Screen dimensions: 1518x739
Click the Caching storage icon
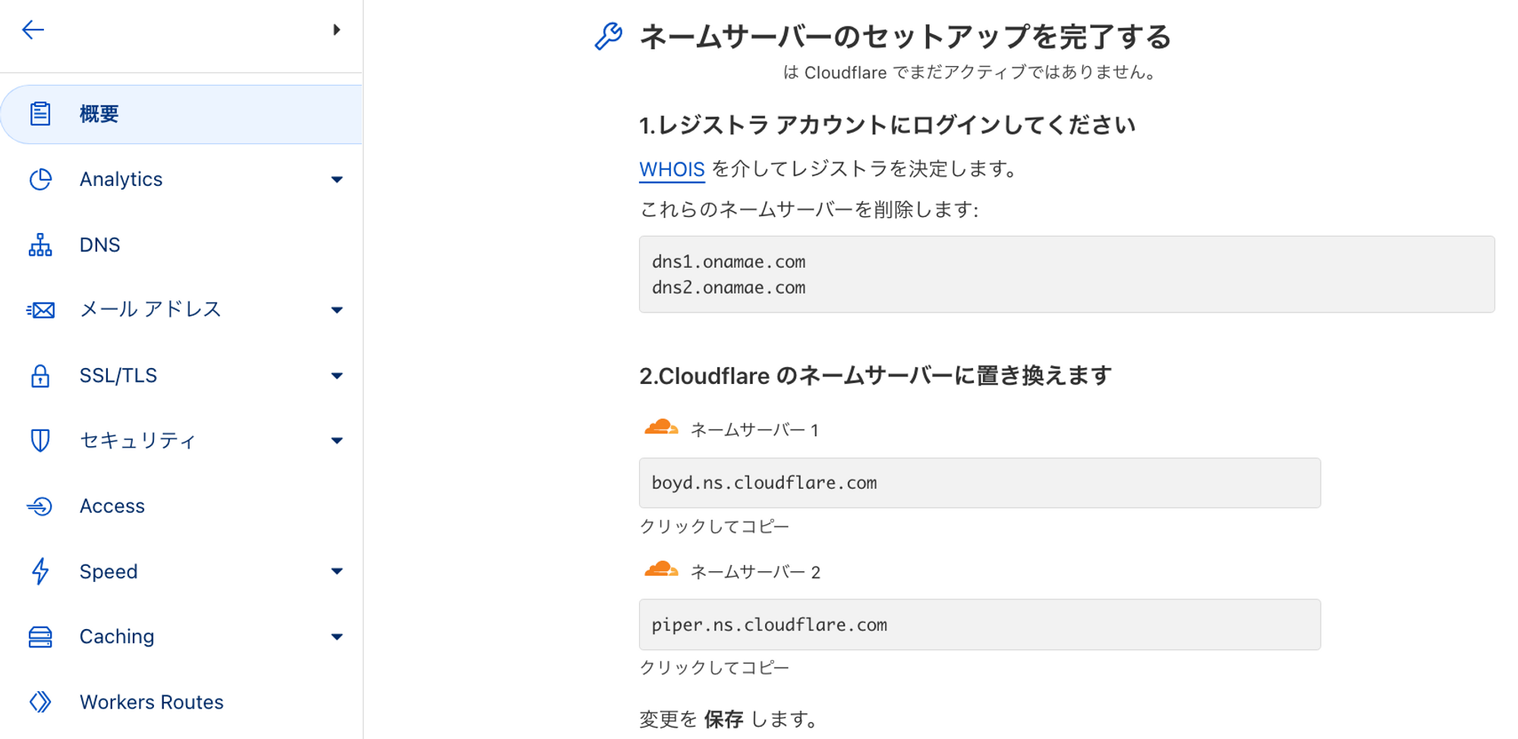pos(40,637)
